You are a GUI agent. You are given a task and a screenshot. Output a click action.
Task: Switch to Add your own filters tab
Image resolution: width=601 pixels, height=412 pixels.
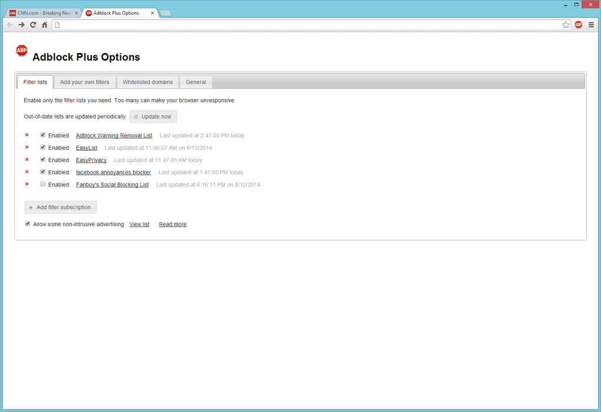tap(85, 82)
